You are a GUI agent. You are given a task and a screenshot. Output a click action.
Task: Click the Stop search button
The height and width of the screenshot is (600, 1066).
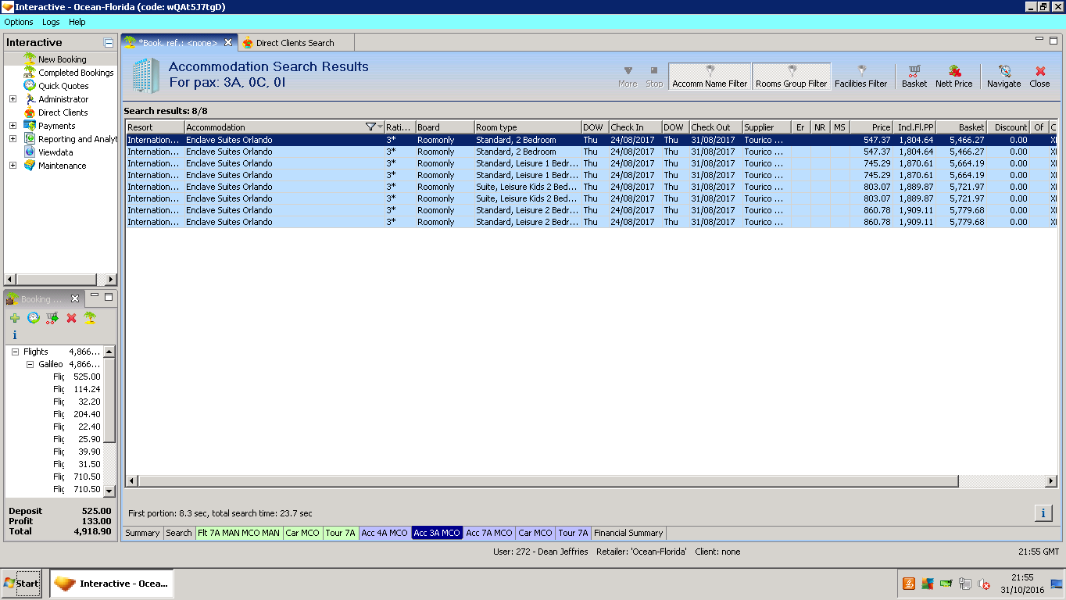(x=654, y=76)
